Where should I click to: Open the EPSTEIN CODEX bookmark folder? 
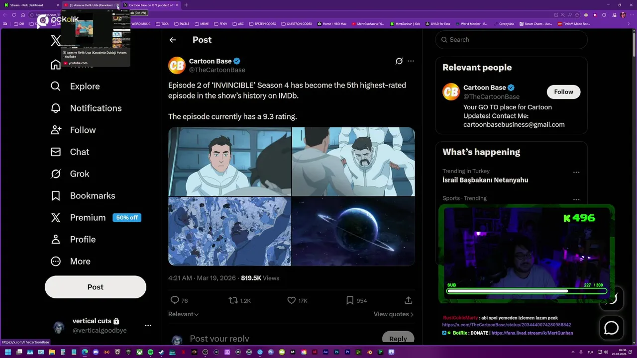(x=262, y=23)
